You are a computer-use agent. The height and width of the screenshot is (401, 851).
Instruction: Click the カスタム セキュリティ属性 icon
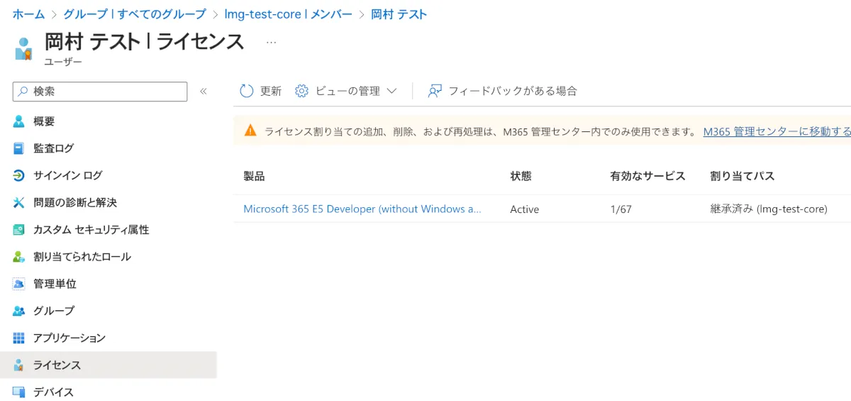pos(19,230)
